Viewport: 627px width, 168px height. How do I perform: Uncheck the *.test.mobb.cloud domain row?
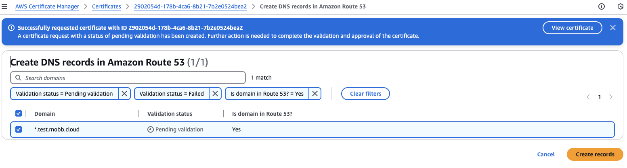click(19, 129)
